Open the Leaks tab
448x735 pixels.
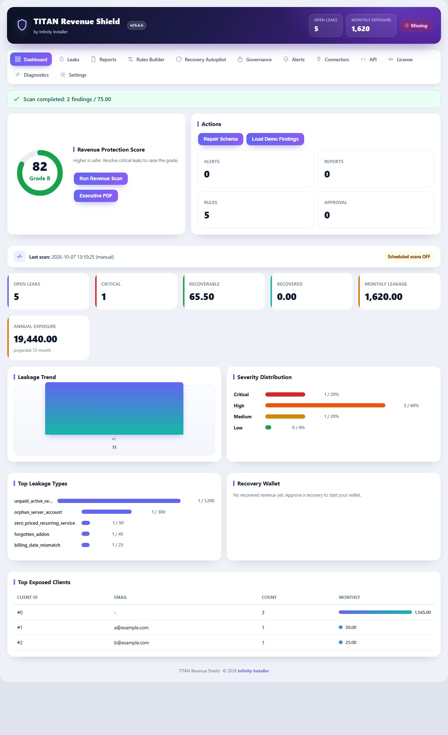(x=69, y=59)
